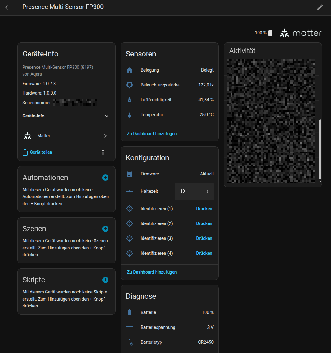The width and height of the screenshot is (331, 353).
Task: Select the Beleuchtungsstärke brightness icon
Action: point(129,85)
